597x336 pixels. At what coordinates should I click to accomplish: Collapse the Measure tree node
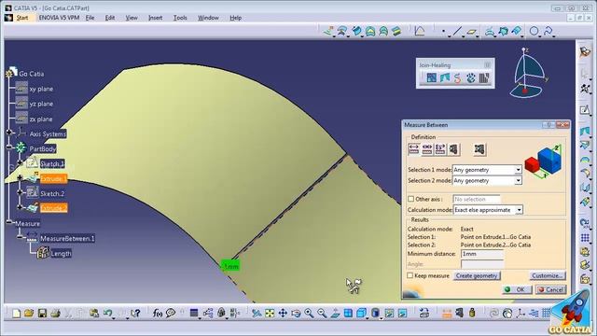click(x=9, y=222)
